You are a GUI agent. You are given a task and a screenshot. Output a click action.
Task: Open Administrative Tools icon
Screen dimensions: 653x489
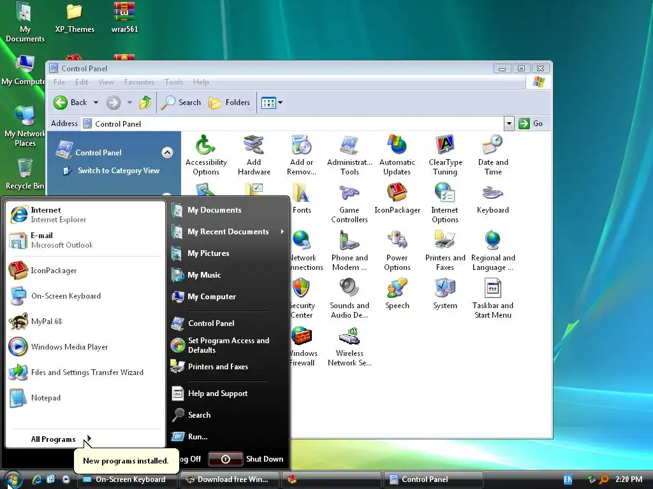(x=349, y=155)
